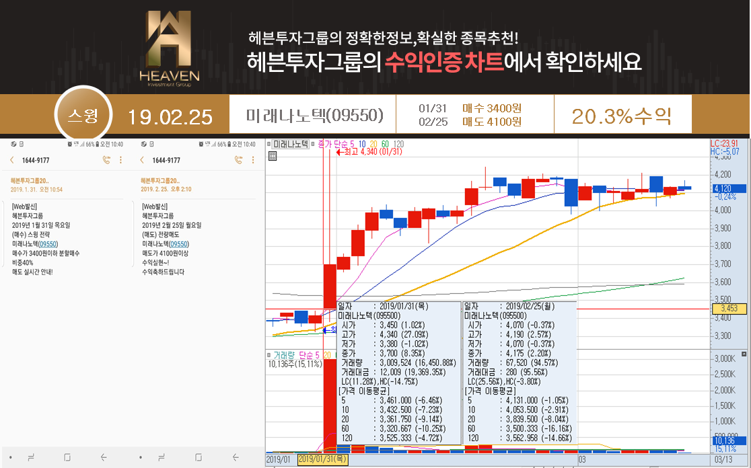This screenshot has width=751, height=468.
Task: Click the 1644-9177 sender number on left phone
Action: (36, 160)
